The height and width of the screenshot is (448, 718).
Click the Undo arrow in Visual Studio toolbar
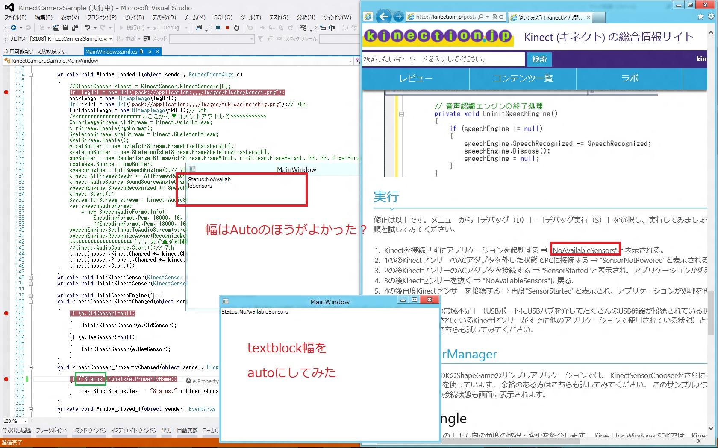[87, 28]
